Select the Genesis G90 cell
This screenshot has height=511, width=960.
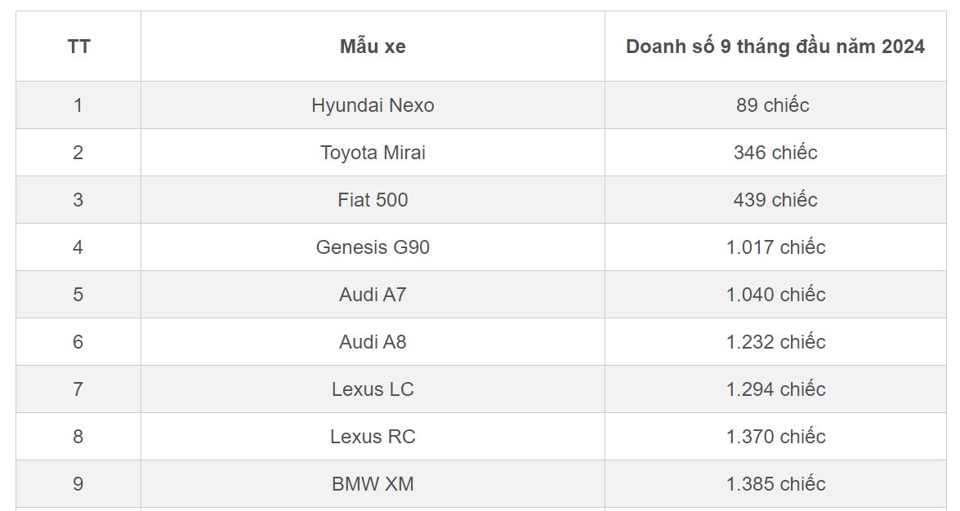373,247
